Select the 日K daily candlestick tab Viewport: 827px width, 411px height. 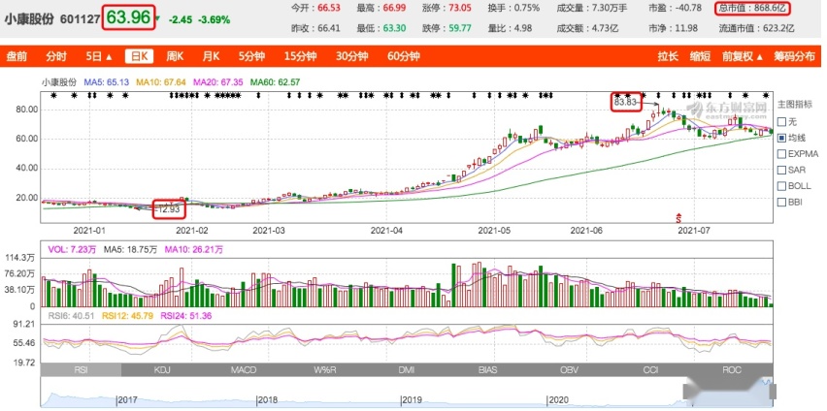point(139,56)
